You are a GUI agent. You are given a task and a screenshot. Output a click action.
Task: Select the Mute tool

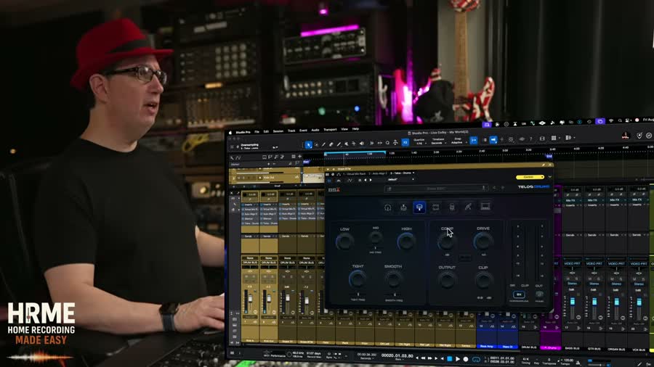pyautogui.click(x=346, y=144)
